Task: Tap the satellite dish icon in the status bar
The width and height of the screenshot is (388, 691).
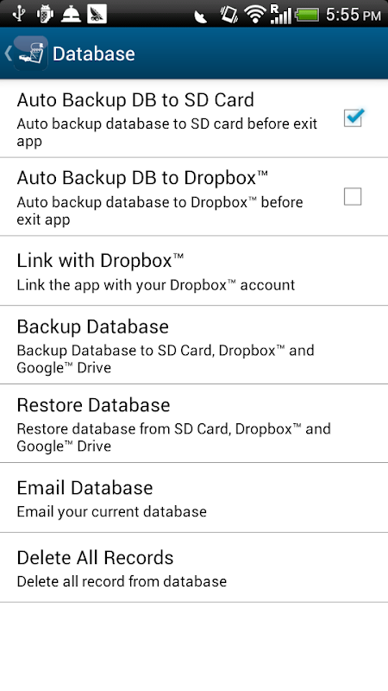Action: 201,16
